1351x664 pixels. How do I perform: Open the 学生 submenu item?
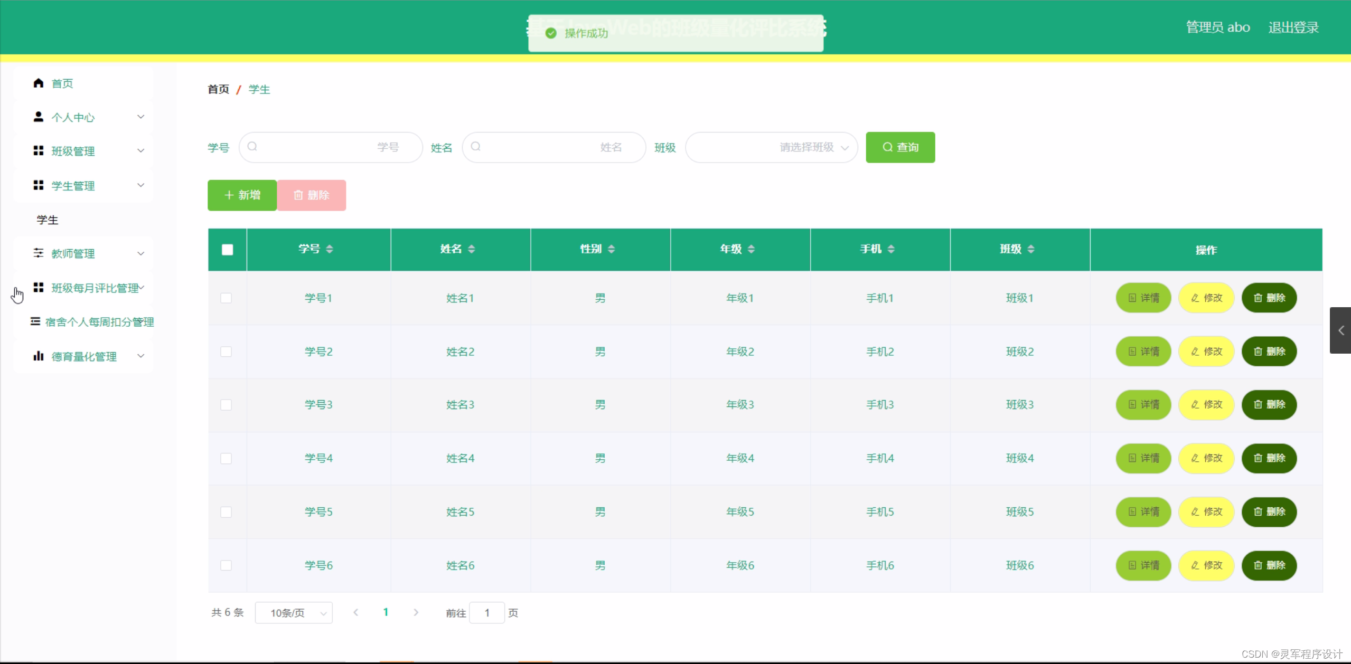[x=48, y=220]
